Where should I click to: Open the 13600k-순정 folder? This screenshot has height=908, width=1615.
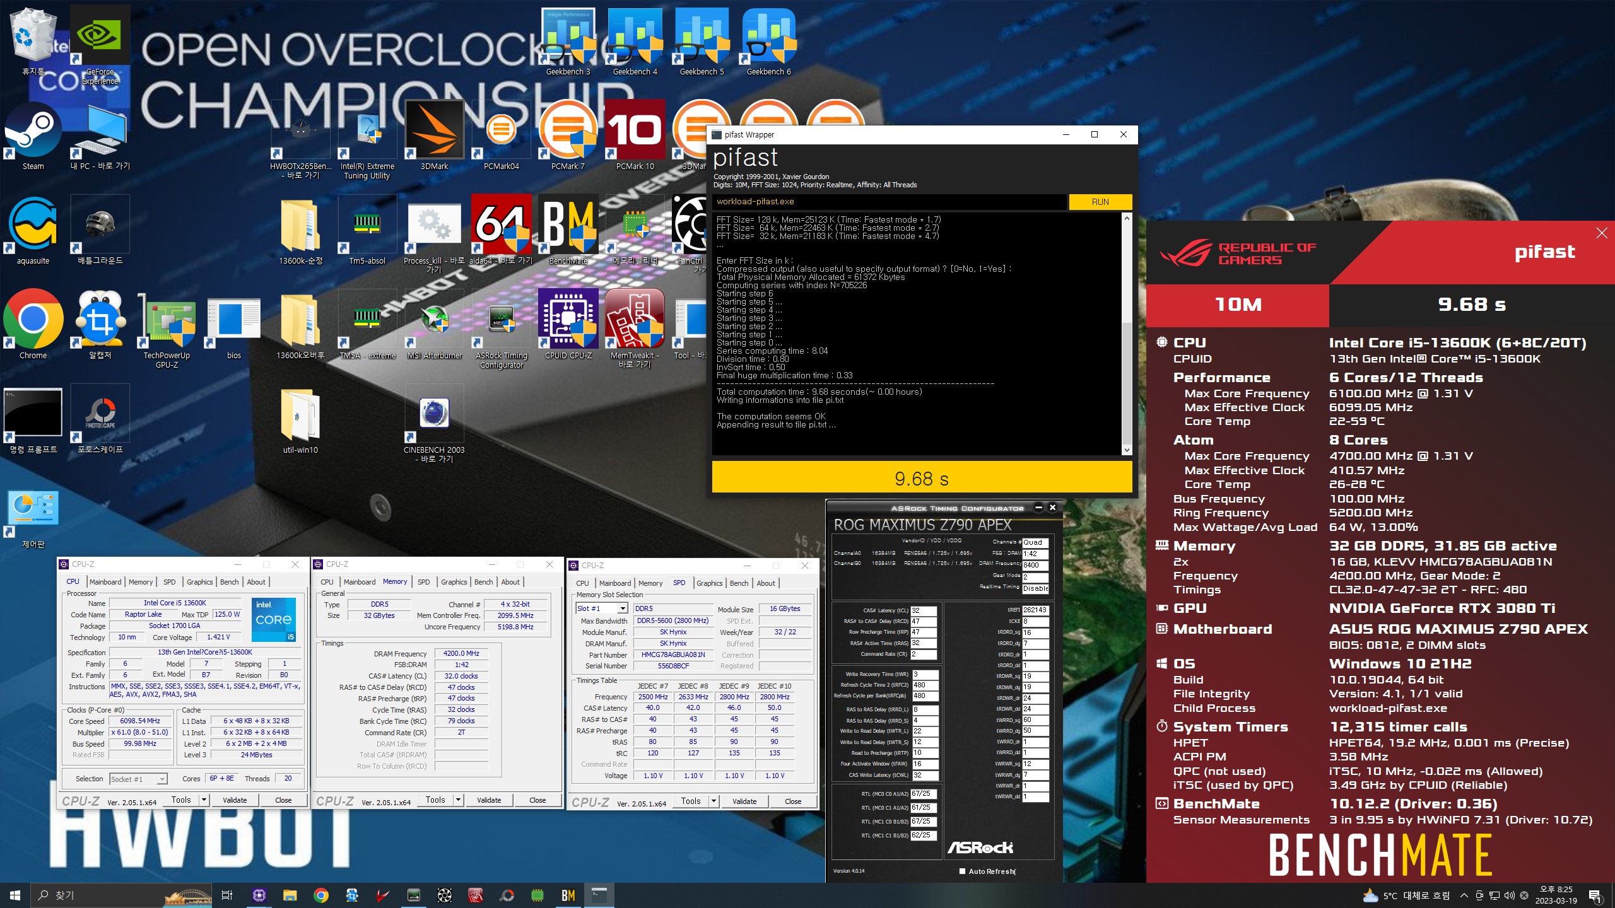click(300, 230)
